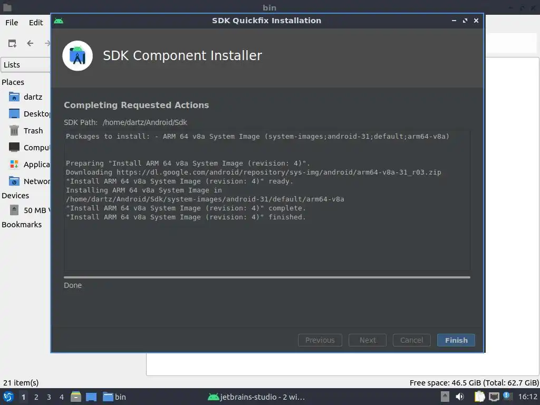This screenshot has width=540, height=405.
Task: Click the Android Studio logo in the header
Action: 78,56
